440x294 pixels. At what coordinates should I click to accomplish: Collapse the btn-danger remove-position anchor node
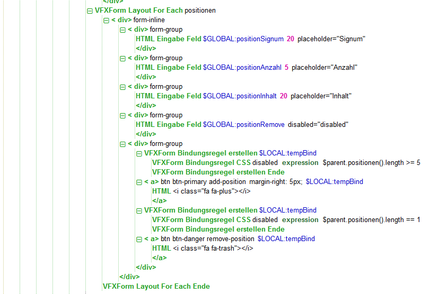coord(139,239)
